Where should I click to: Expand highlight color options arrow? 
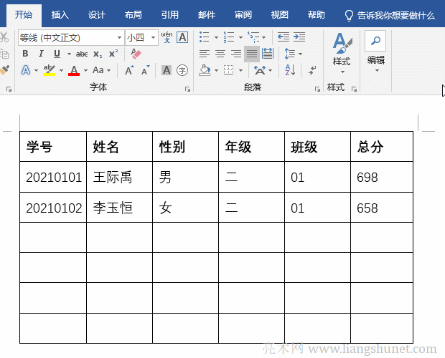61,70
